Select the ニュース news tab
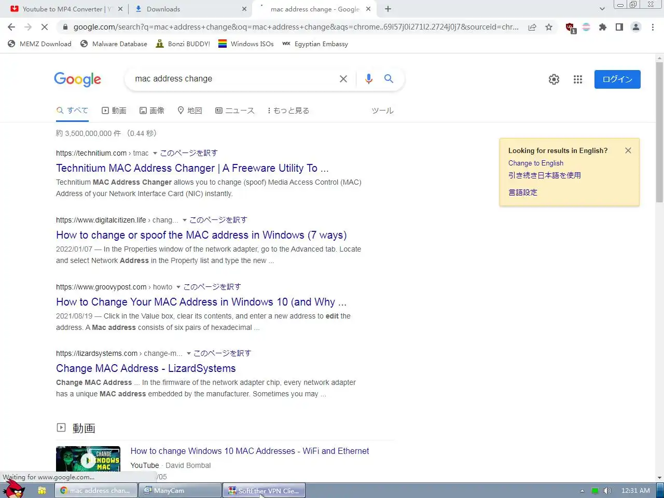Viewport: 664px width, 498px height. pyautogui.click(x=235, y=110)
